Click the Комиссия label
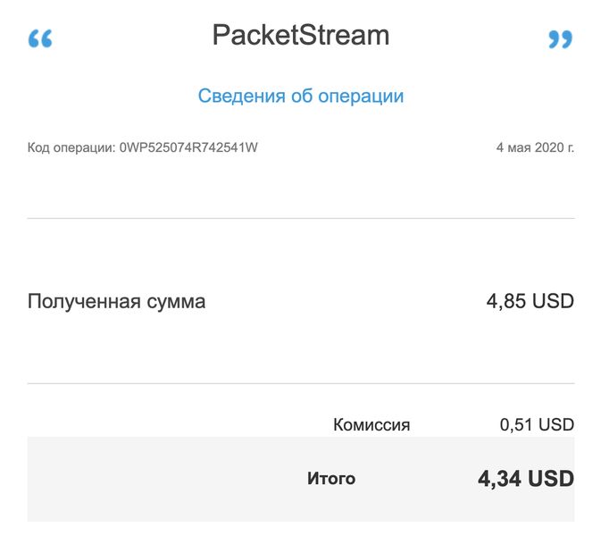The height and width of the screenshot is (536, 601). coord(371,425)
